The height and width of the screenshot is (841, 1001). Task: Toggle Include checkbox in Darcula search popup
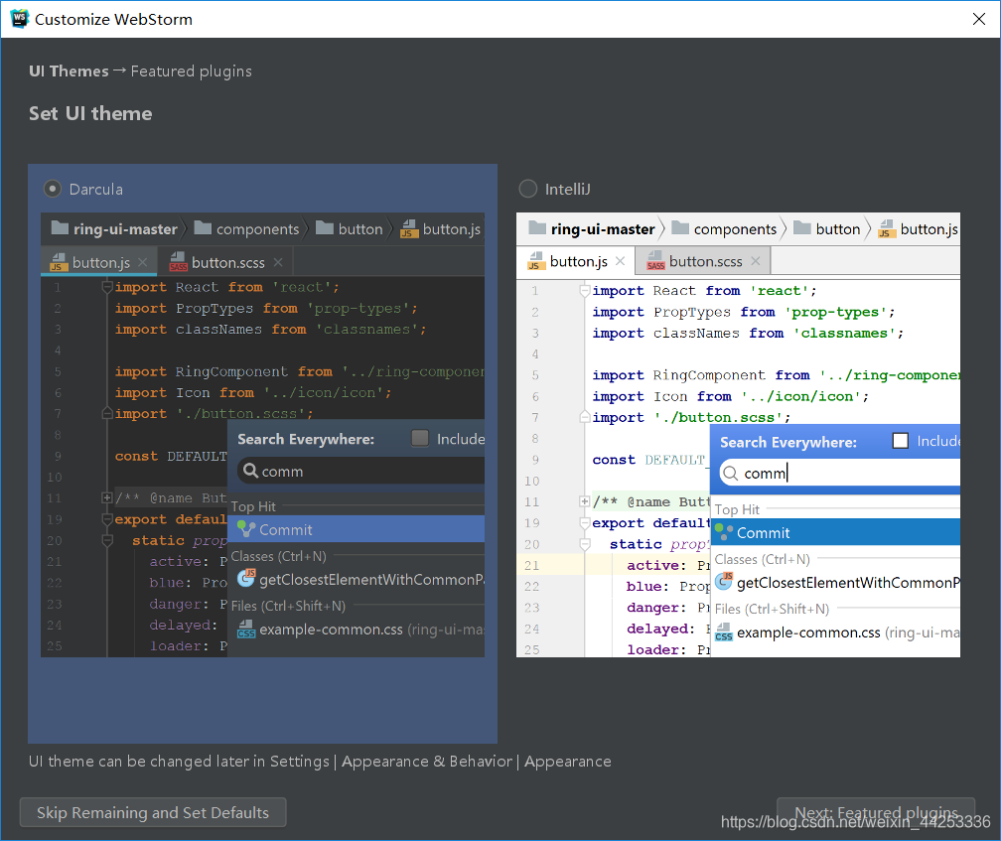tap(419, 438)
